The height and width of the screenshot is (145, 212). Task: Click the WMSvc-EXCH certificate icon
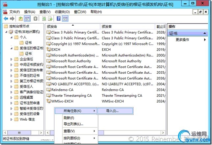[x=48, y=101]
